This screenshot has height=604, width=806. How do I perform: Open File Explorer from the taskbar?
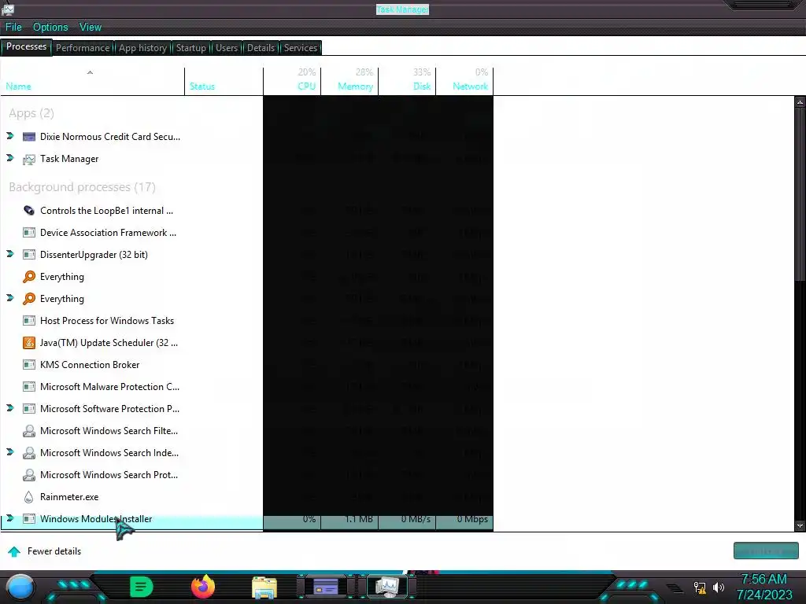pos(264,587)
